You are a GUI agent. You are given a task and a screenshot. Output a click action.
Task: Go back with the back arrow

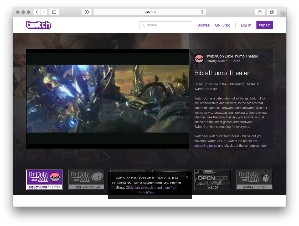click(37, 12)
